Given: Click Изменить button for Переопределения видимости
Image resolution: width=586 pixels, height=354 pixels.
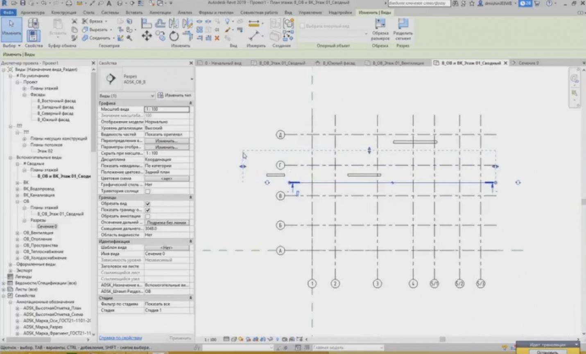Looking at the screenshot, I should 166,141.
